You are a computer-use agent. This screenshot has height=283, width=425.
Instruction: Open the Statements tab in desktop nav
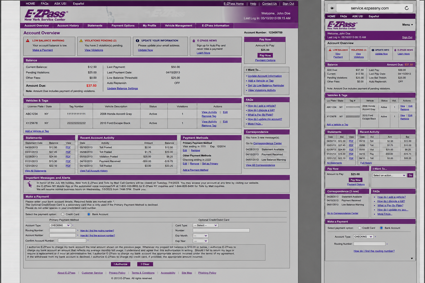[x=95, y=26]
